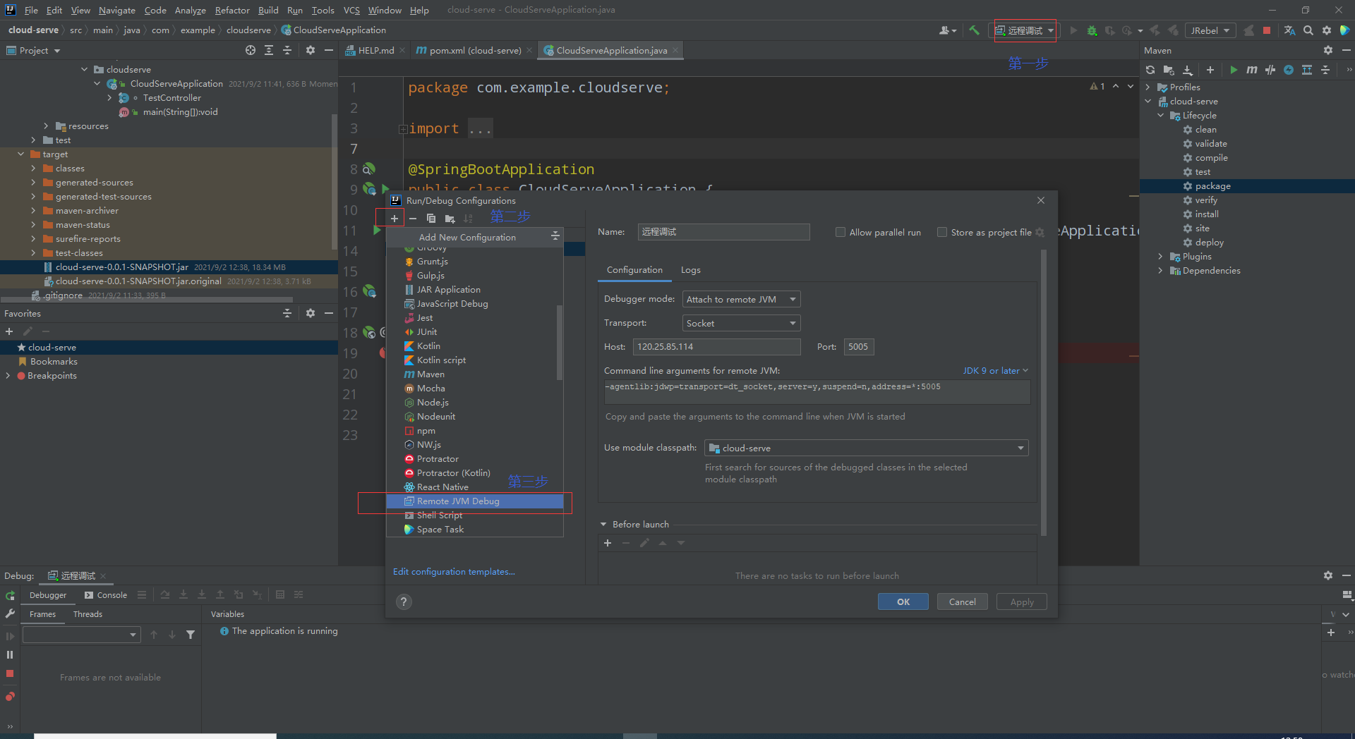Click the Apply button

point(1022,601)
